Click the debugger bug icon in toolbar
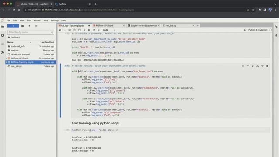The width and height of the screenshot is (279, 157). [x=245, y=30]
